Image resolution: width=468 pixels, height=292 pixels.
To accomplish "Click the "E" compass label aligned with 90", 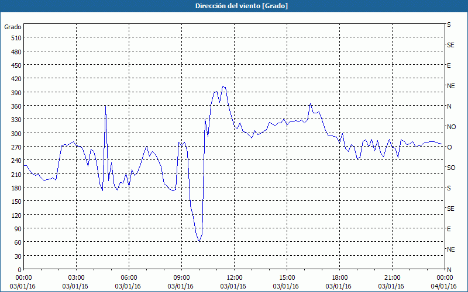I will (449, 229).
